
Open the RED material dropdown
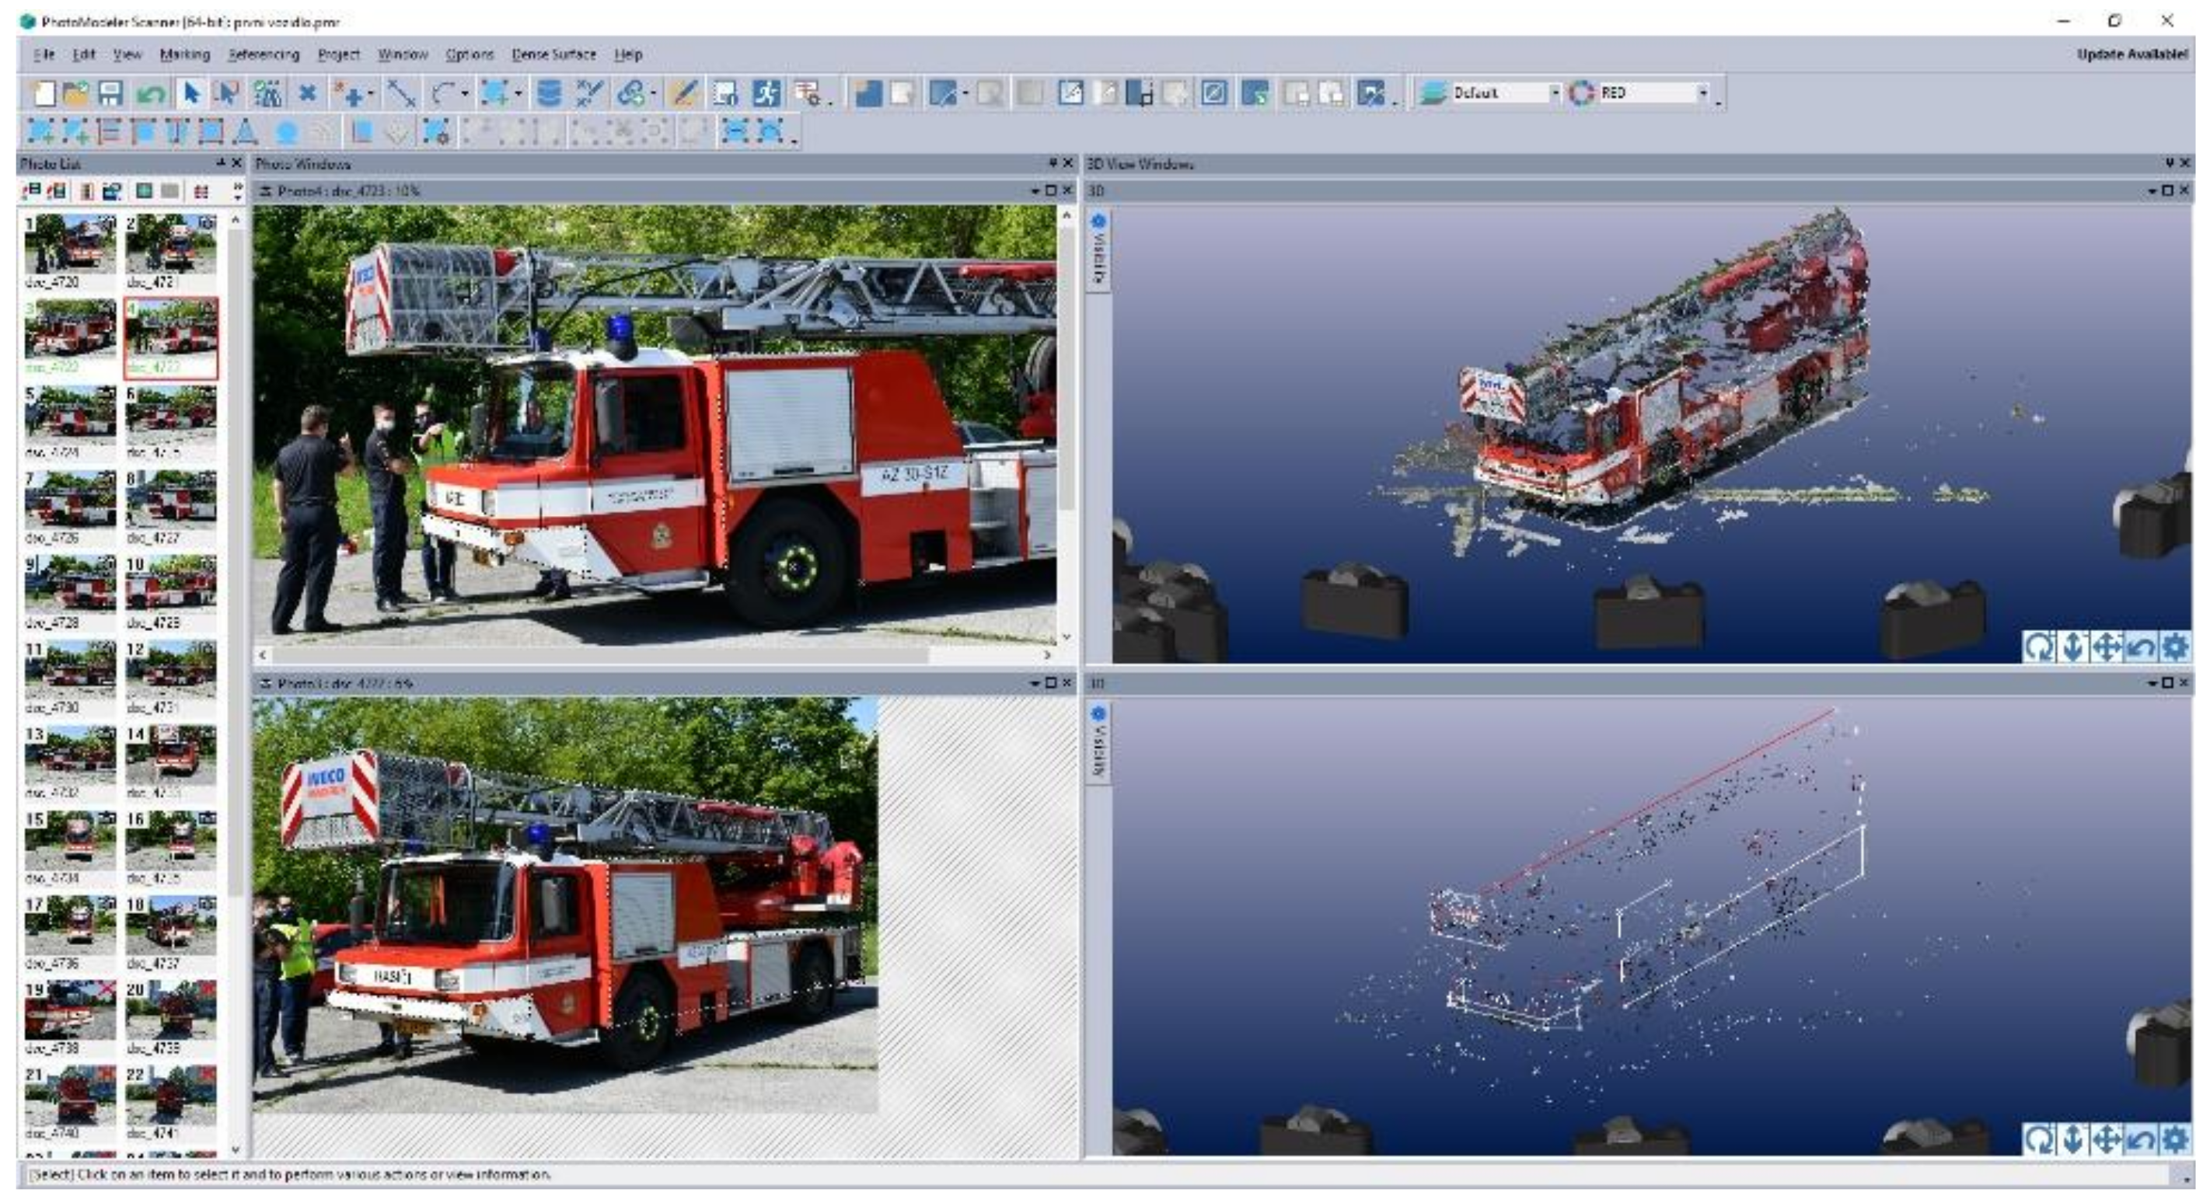(x=1703, y=92)
